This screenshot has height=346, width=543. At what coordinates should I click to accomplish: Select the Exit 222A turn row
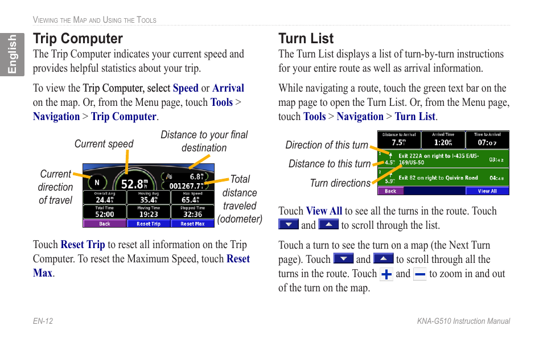click(443, 159)
